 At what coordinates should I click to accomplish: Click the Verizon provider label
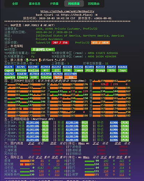21,70
